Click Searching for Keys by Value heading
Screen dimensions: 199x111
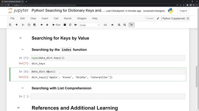(60, 38)
